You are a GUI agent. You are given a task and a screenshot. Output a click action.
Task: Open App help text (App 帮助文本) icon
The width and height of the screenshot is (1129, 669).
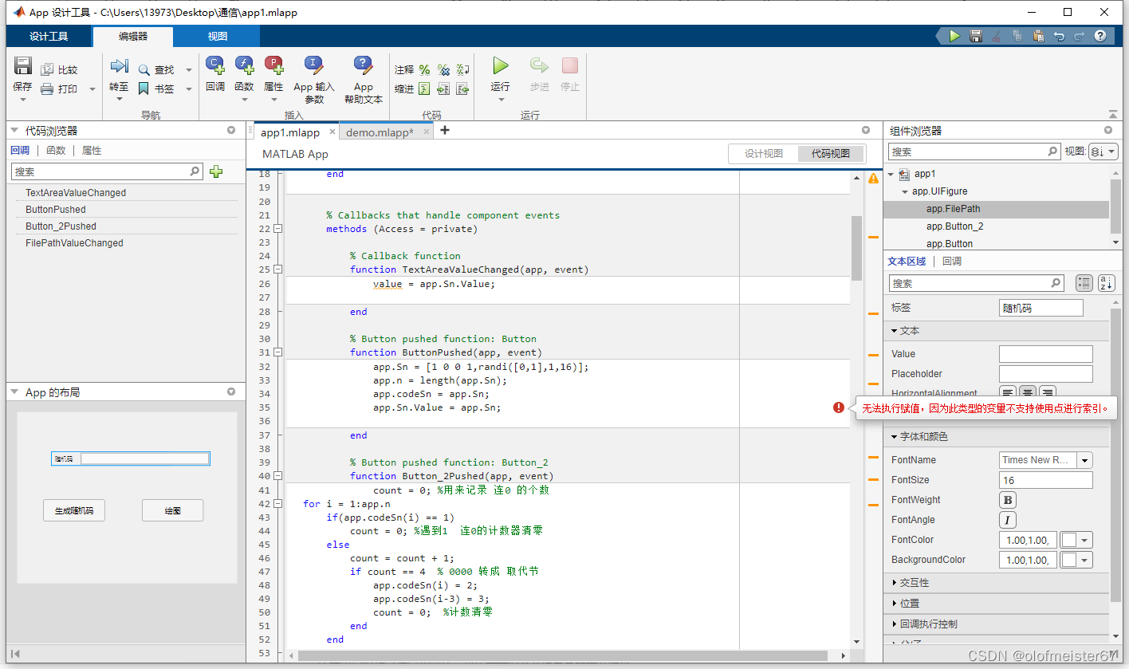364,66
